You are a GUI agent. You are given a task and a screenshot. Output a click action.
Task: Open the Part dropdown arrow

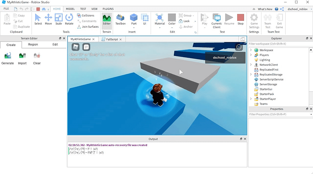[134, 28]
